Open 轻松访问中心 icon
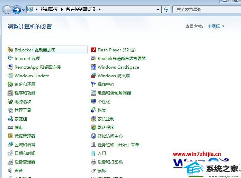The height and width of the screenshot is (178, 241). point(93,136)
